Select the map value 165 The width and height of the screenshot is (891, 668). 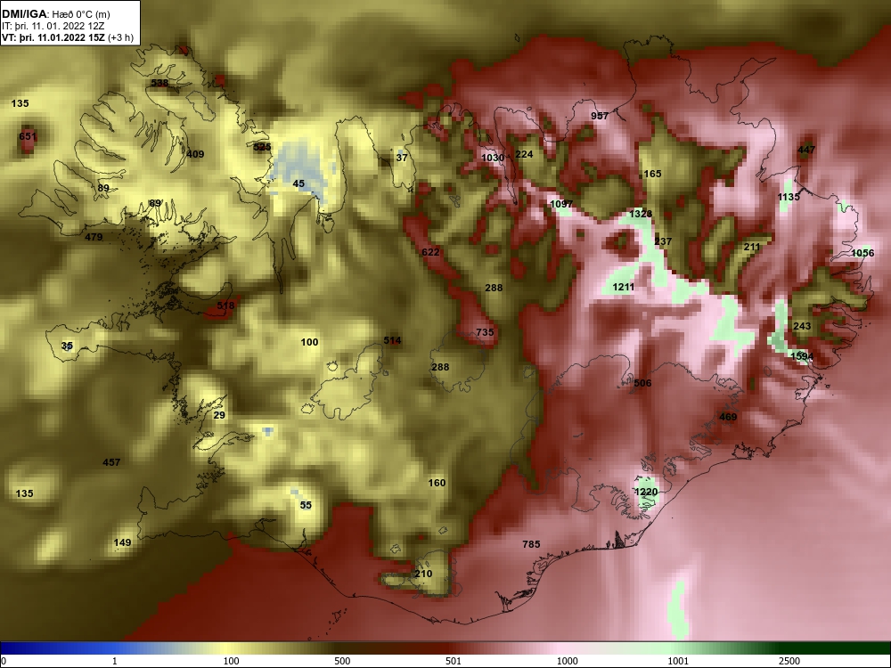(652, 174)
